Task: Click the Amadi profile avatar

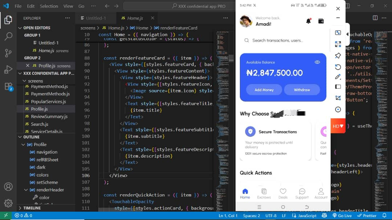Action: 246,21
